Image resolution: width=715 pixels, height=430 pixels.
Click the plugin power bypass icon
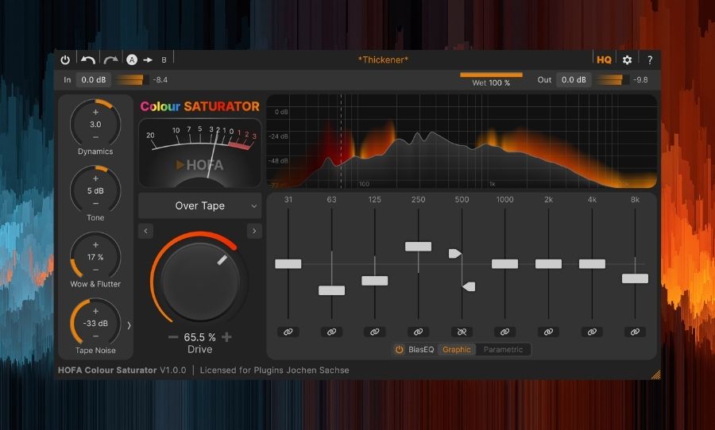[65, 60]
